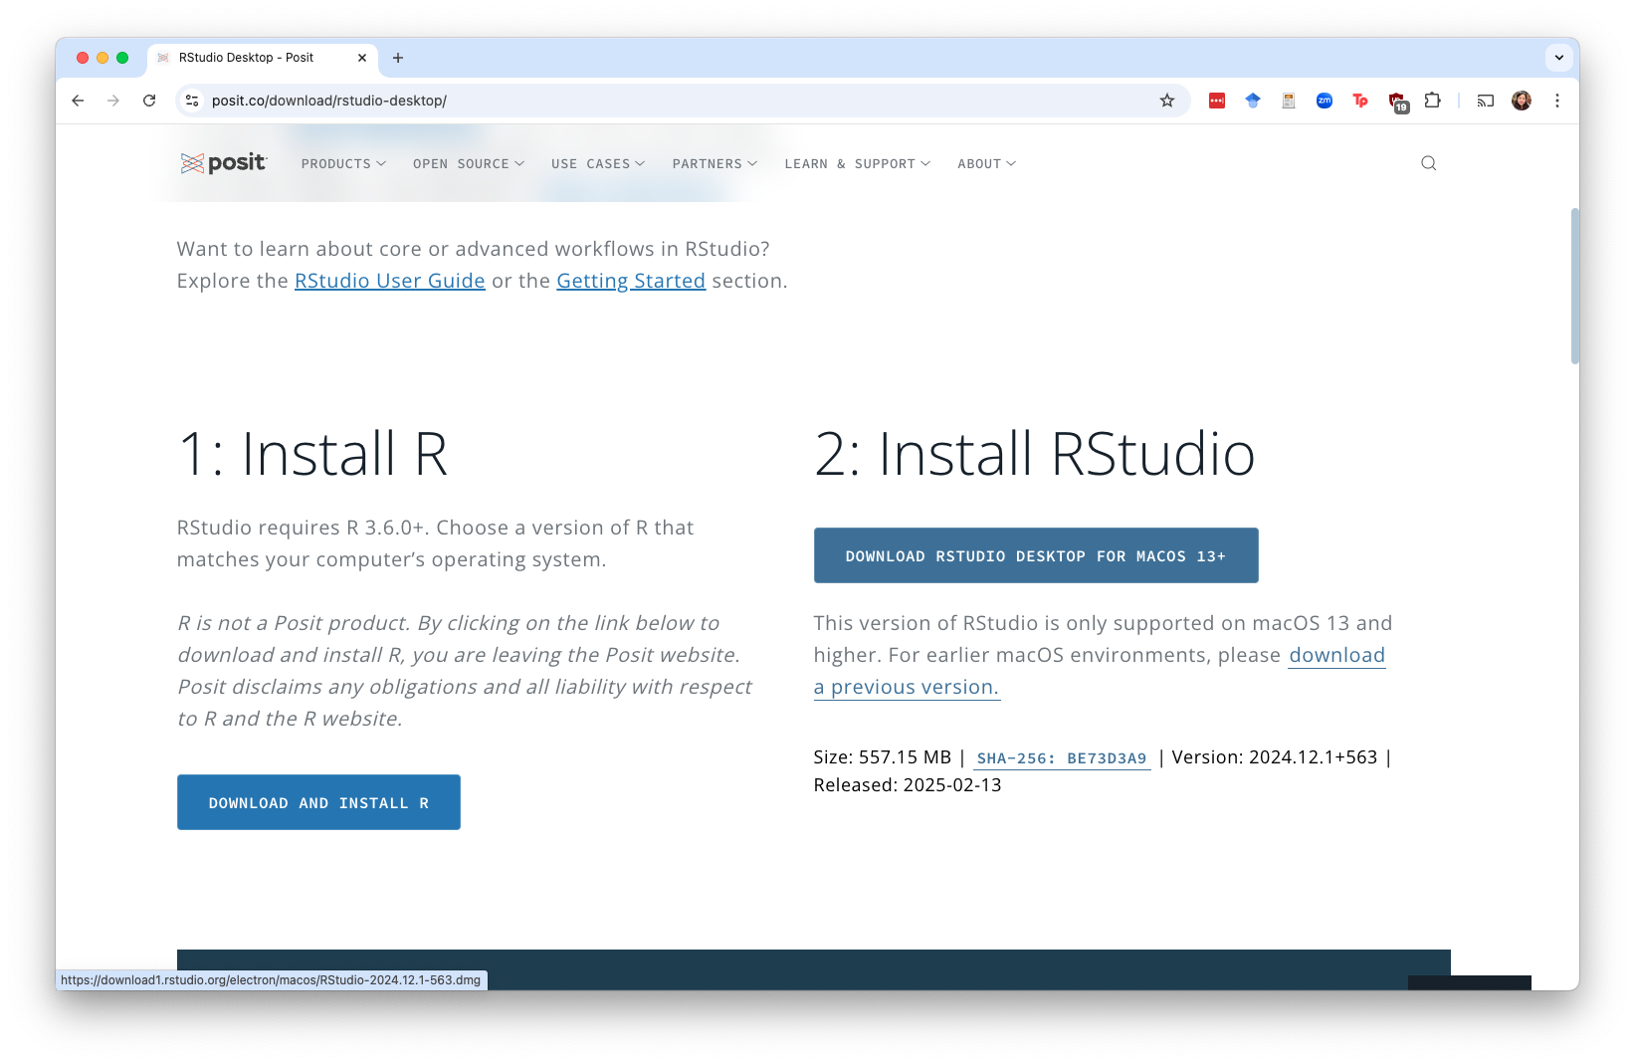The width and height of the screenshot is (1635, 1064).
Task: Open the Chrome three-dot menu
Action: (1556, 101)
